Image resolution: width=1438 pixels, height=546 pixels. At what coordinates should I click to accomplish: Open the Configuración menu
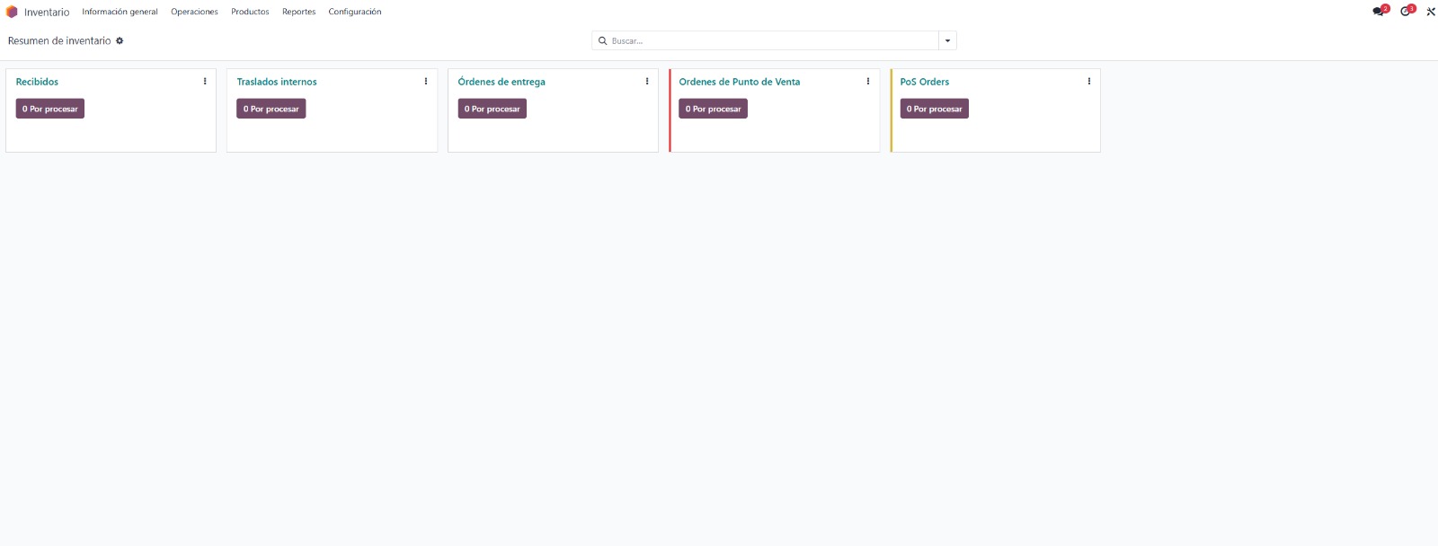click(354, 12)
